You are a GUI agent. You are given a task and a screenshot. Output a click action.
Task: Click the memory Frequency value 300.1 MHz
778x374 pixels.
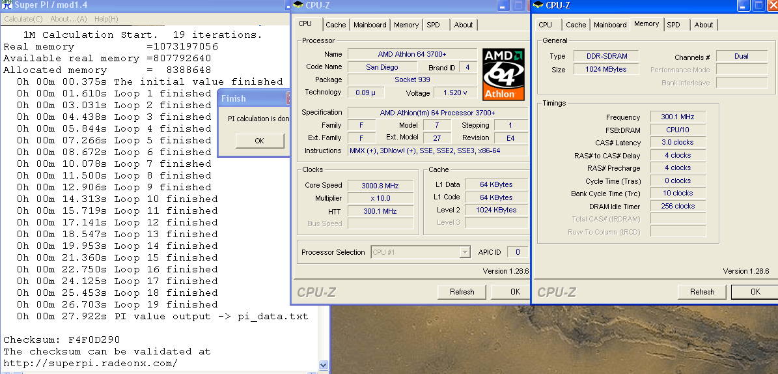(x=678, y=117)
